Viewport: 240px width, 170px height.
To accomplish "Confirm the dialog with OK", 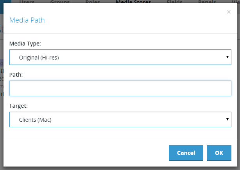I will 219,153.
